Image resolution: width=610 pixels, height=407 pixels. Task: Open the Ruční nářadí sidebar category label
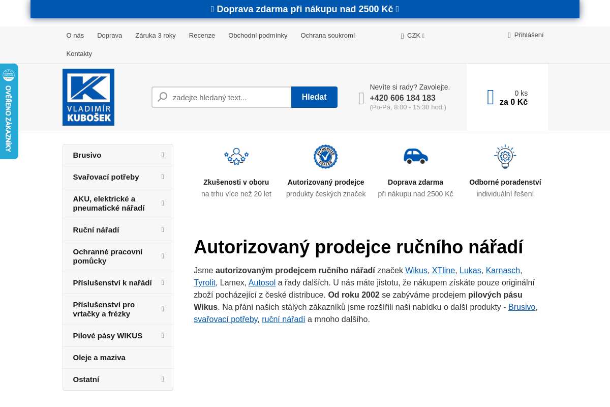[96, 230]
